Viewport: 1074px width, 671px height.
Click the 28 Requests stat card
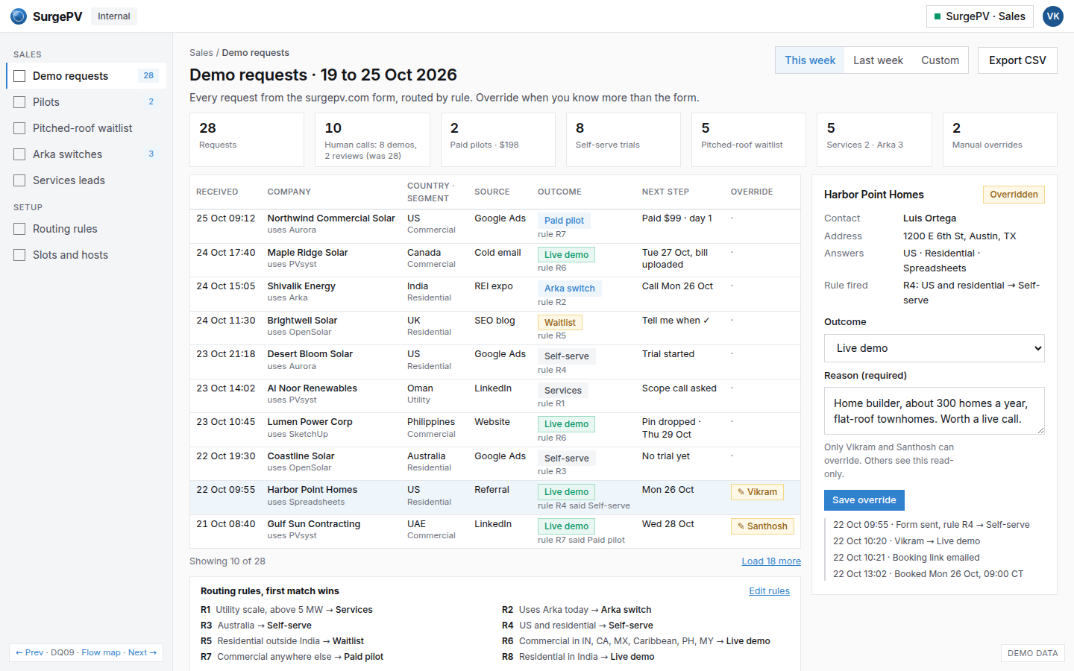click(x=247, y=139)
